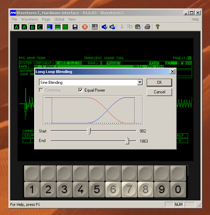This screenshot has height=215, width=210.
Task: Click the PPG application icon in the title bar
Action: tap(13, 13)
